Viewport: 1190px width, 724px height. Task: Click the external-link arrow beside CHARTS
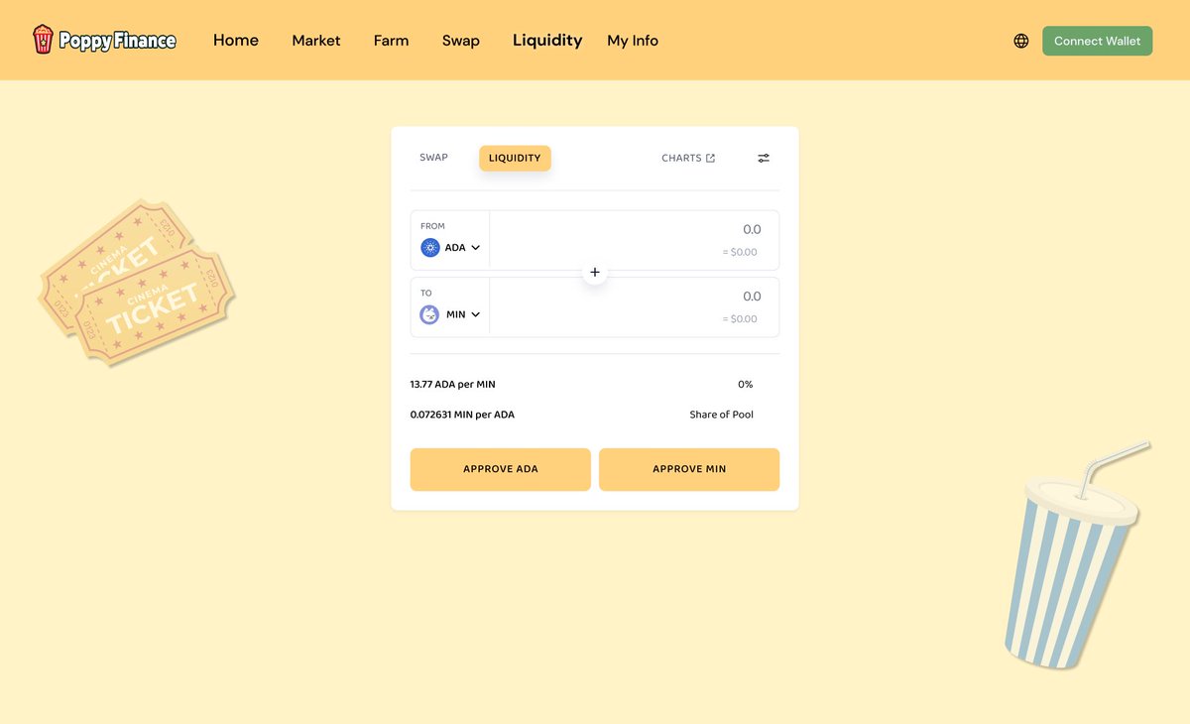point(710,157)
